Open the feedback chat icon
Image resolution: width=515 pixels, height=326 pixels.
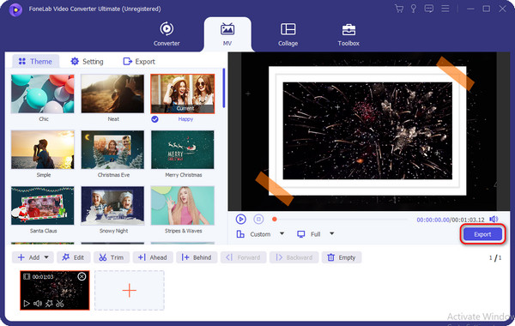(428, 9)
